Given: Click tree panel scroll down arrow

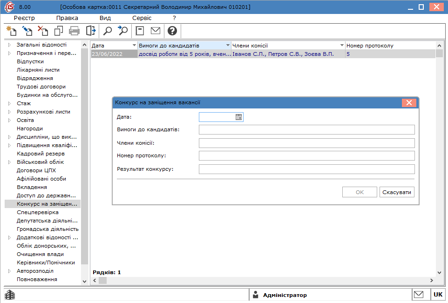Looking at the screenshot, I should pos(85,281).
